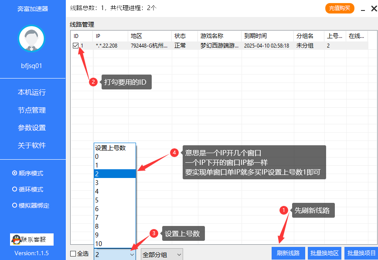This screenshot has height=260, width=378.
Task: Select 顺序模式 radio option
Action: click(15, 173)
